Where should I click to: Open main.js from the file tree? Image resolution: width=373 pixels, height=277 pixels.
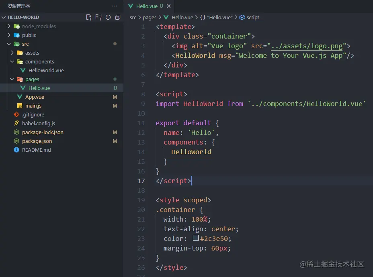(x=33, y=106)
